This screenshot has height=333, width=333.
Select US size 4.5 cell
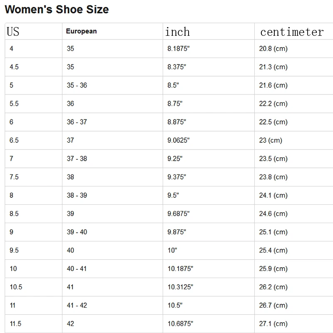pos(14,67)
